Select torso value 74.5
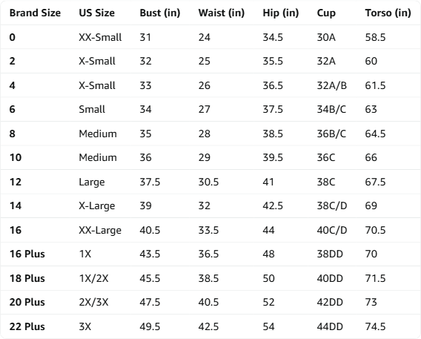Screen dimensions: 421x339 (x=375, y=326)
